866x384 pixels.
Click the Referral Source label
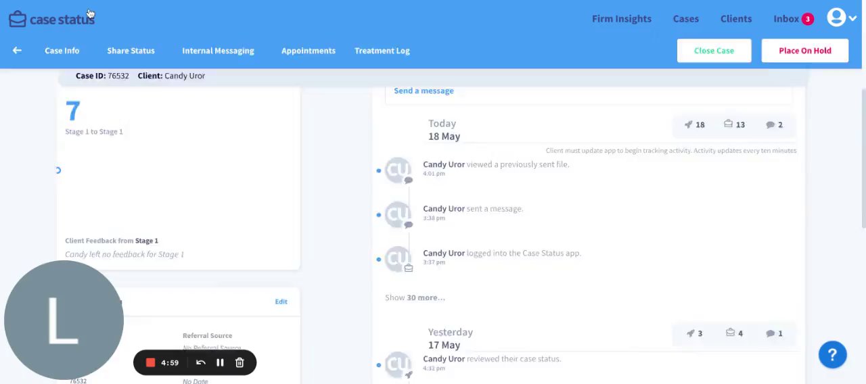click(x=207, y=335)
